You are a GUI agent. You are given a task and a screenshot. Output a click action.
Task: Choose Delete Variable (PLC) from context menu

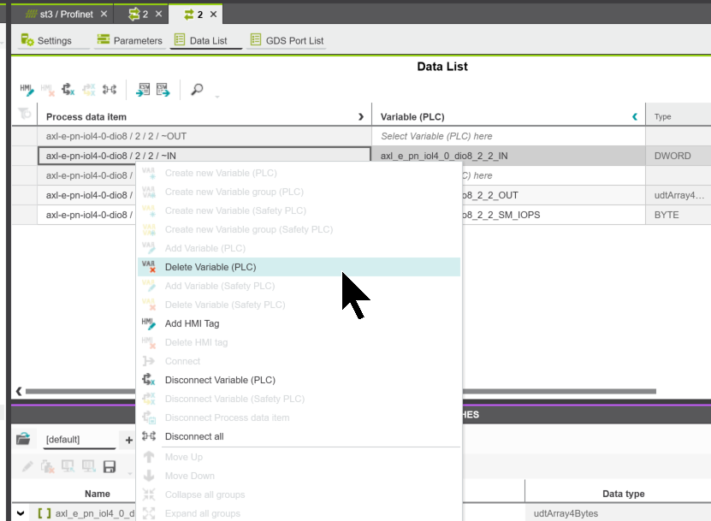tap(210, 267)
